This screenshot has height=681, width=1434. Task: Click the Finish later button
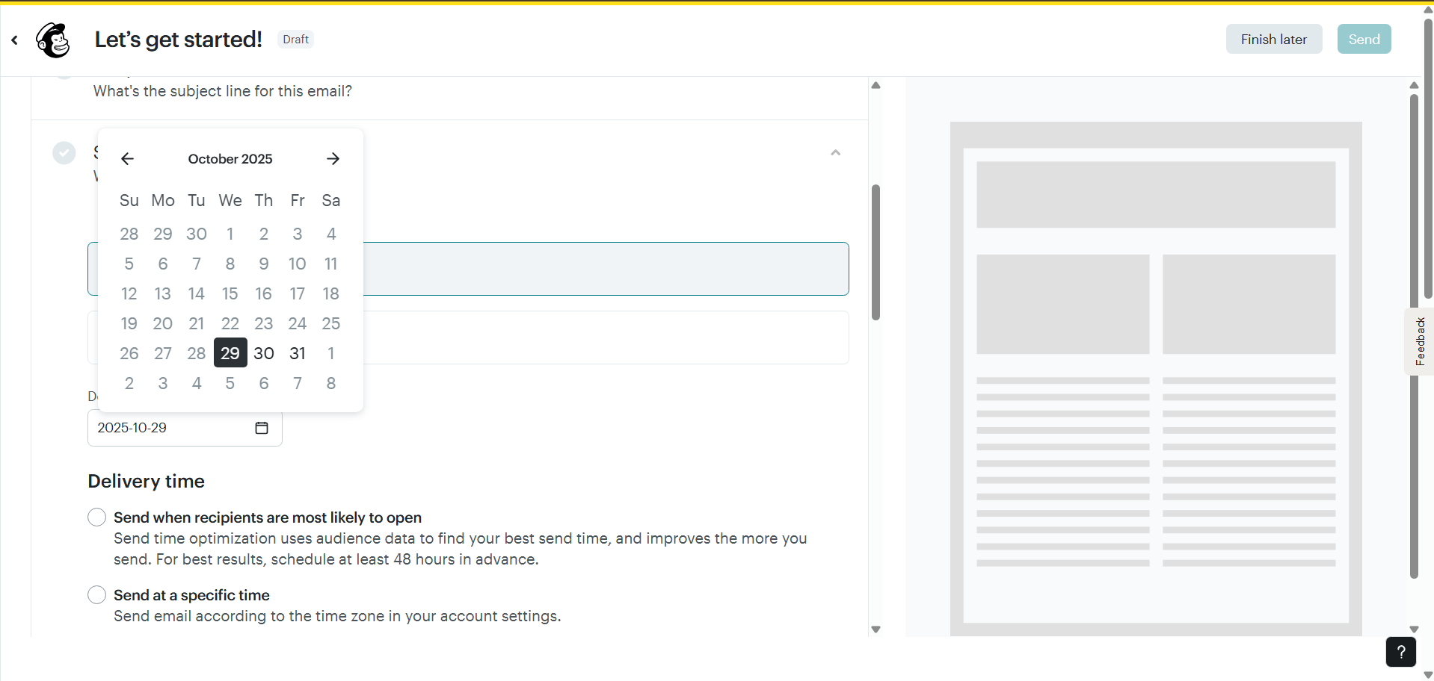click(1273, 40)
